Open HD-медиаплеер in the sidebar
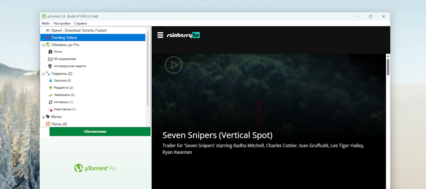This screenshot has height=189, width=426. [x=62, y=59]
